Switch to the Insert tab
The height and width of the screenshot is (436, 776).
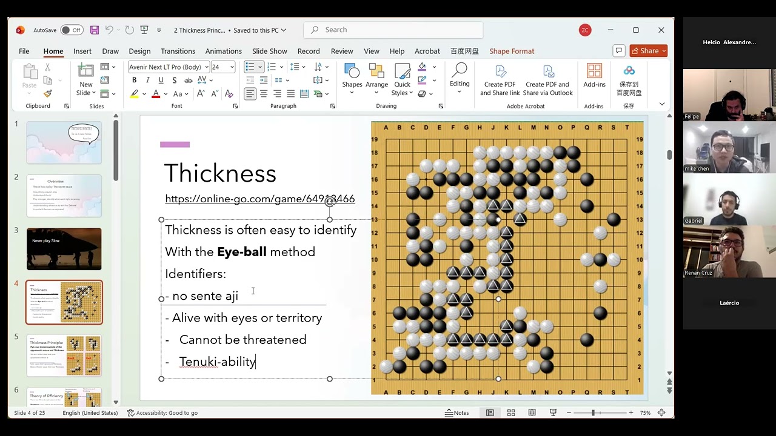[82, 51]
